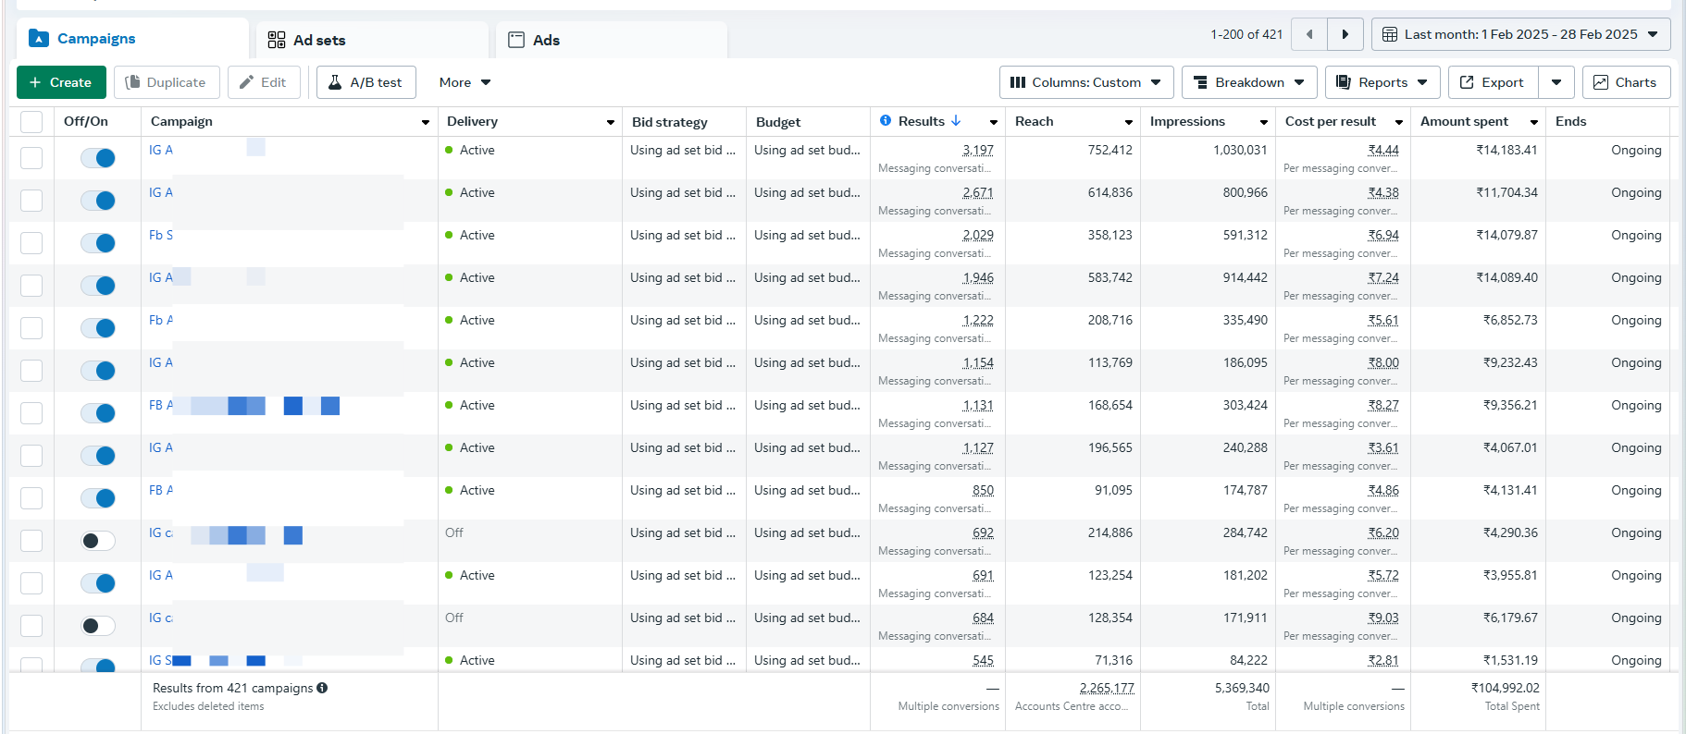Switch to the Ads tab
Image resolution: width=1686 pixels, height=734 pixels.
tap(612, 40)
